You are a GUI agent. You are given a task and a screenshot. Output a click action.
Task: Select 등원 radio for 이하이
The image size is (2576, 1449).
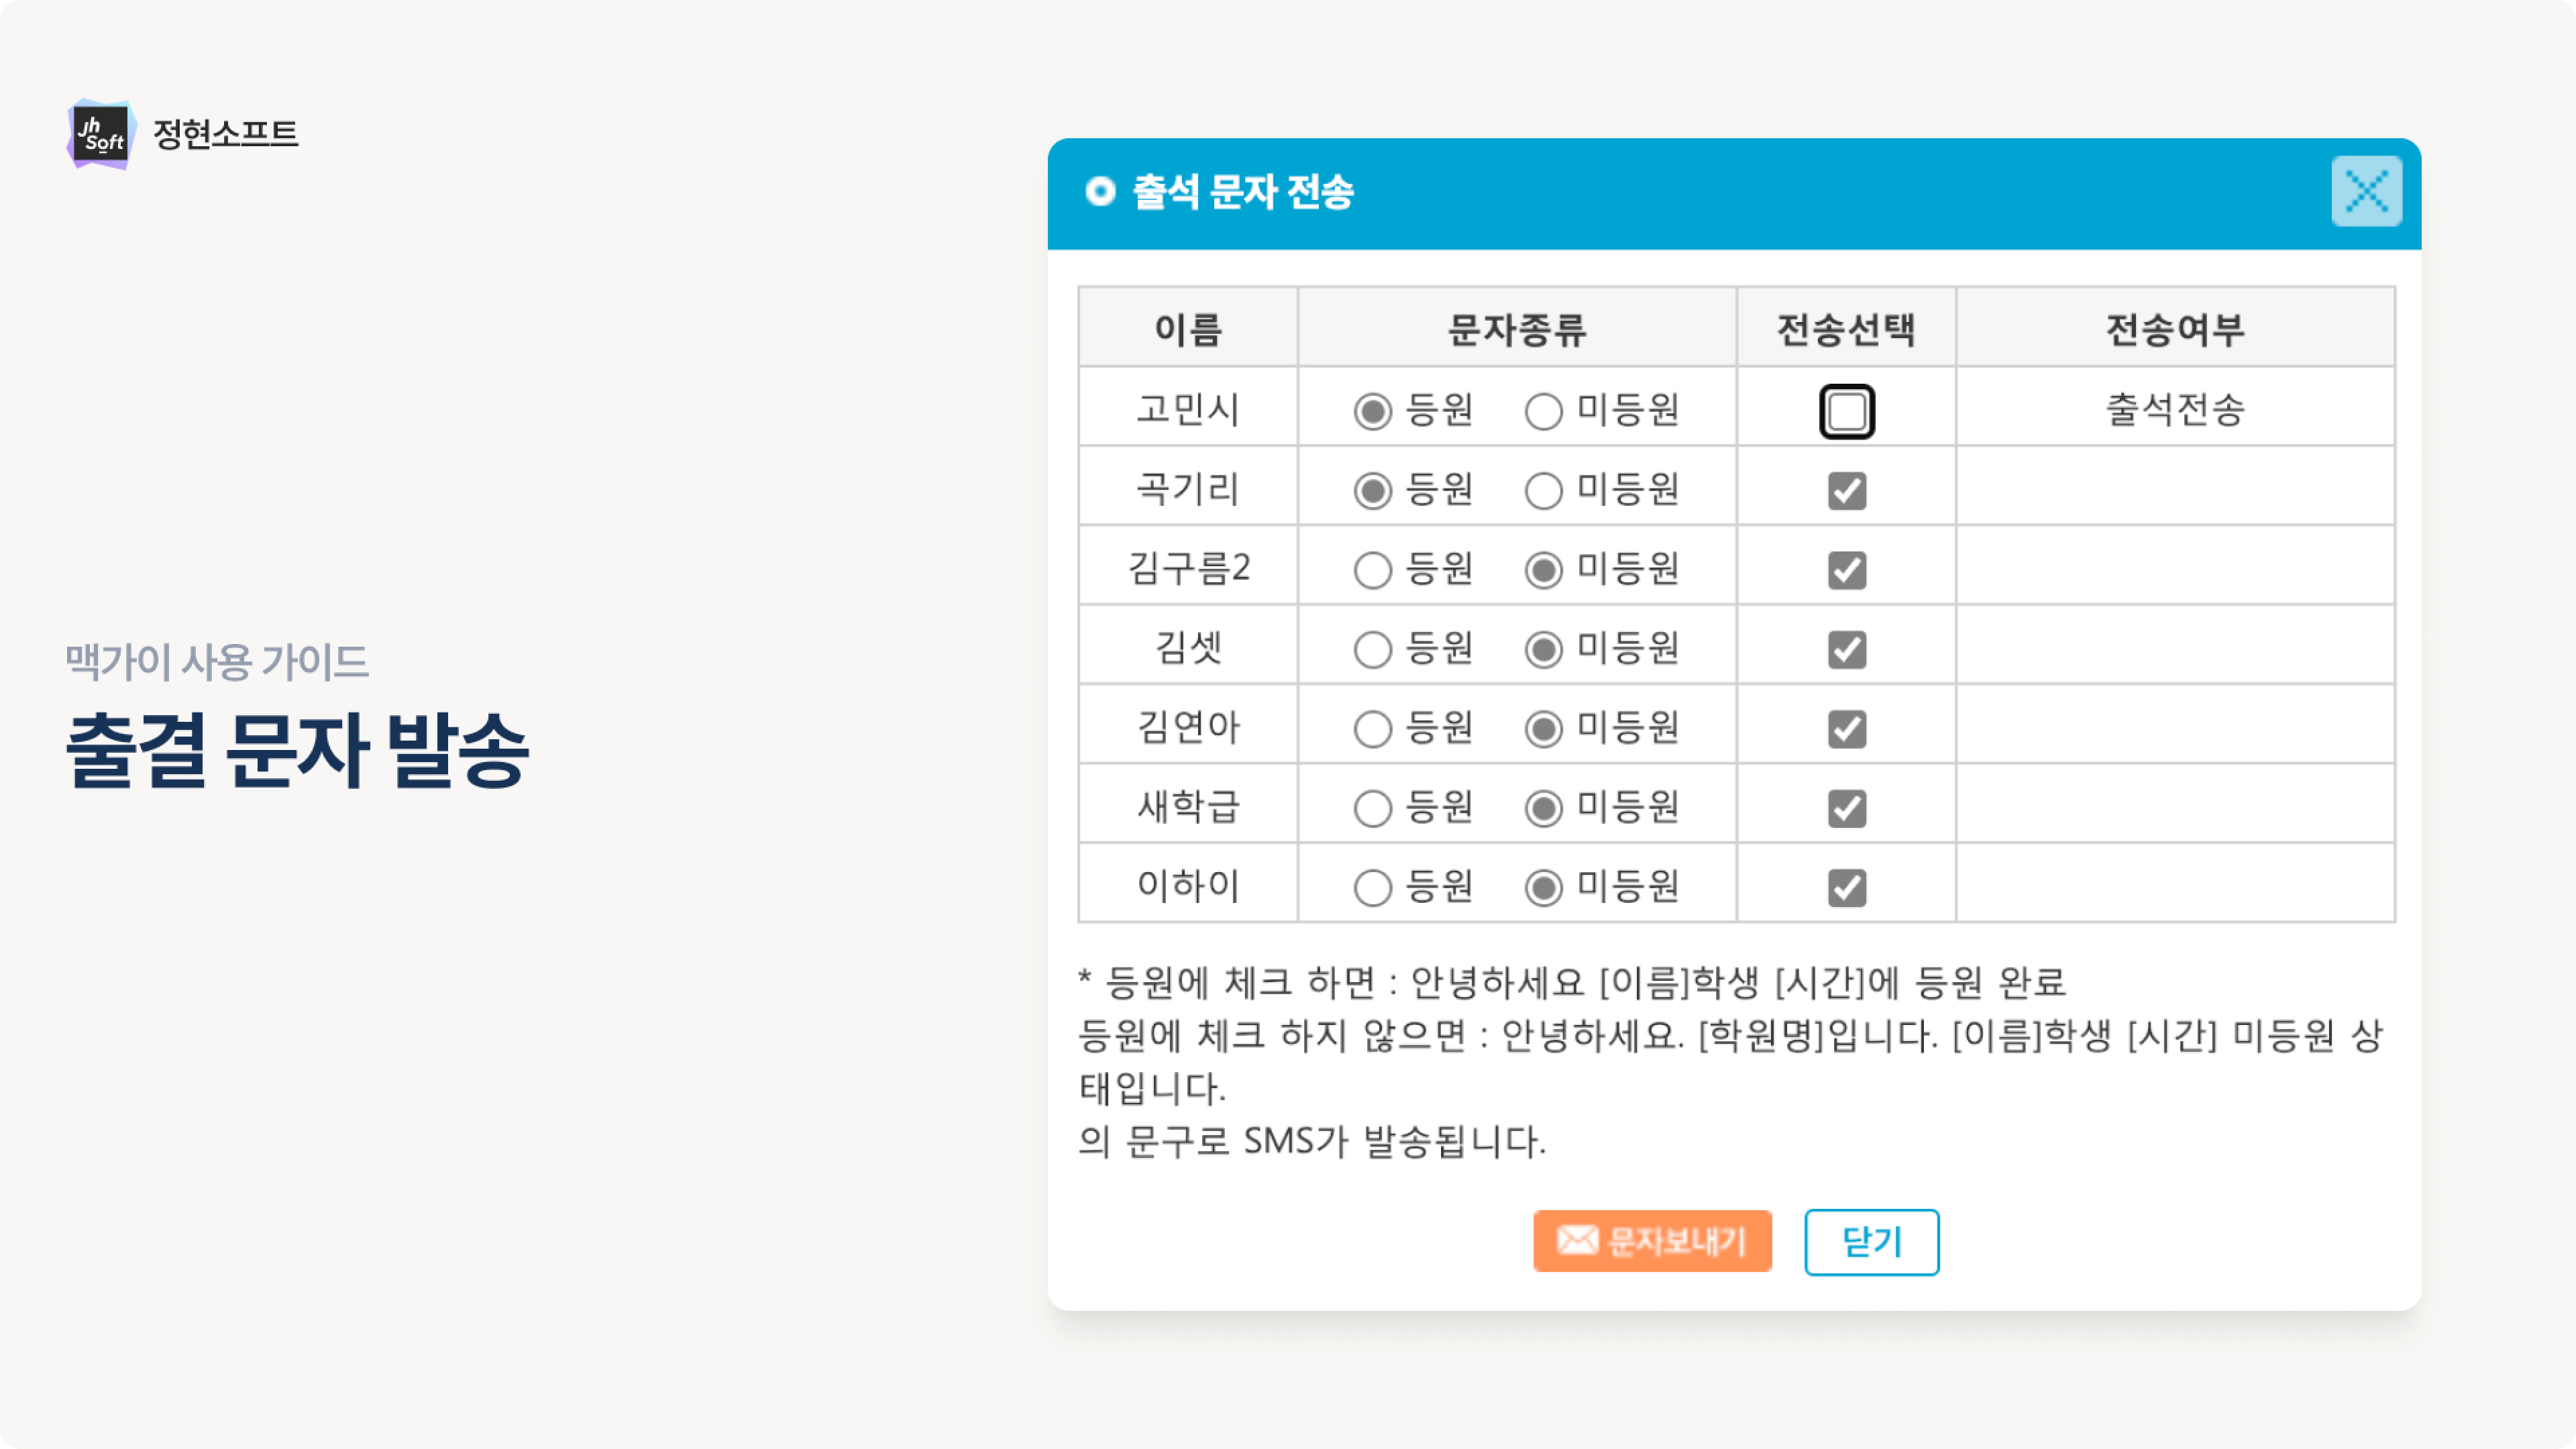point(1372,888)
